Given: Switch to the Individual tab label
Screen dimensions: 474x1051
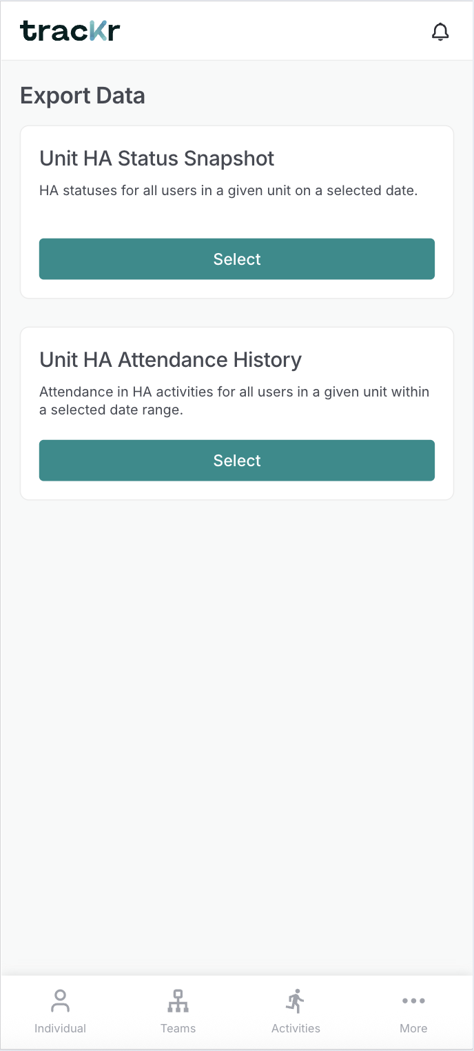Looking at the screenshot, I should 60,1028.
